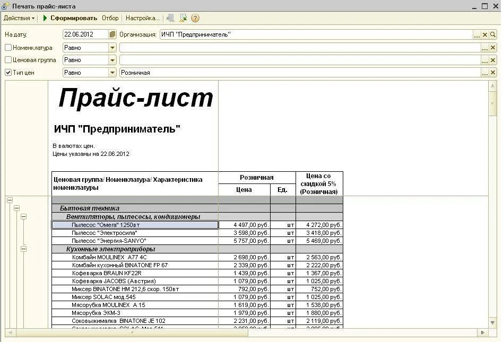The image size is (503, 342).
Task: Click the Прайс-лист title cell
Action: pos(136,98)
